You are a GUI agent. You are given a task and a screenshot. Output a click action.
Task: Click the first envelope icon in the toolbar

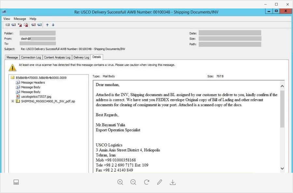pyautogui.click(x=7, y=25)
